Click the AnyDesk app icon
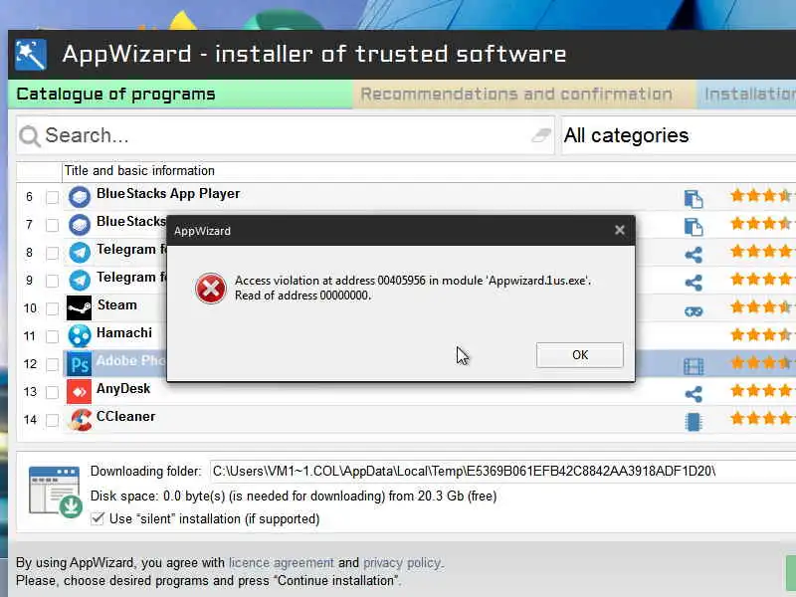 tap(80, 392)
